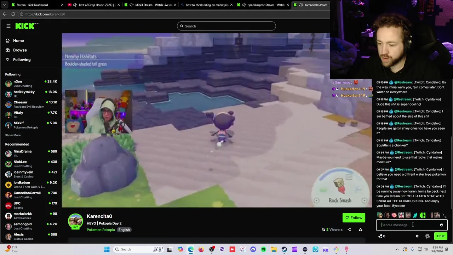This screenshot has width=453, height=255.
Task: Click the Kick search box
Action: point(226,26)
